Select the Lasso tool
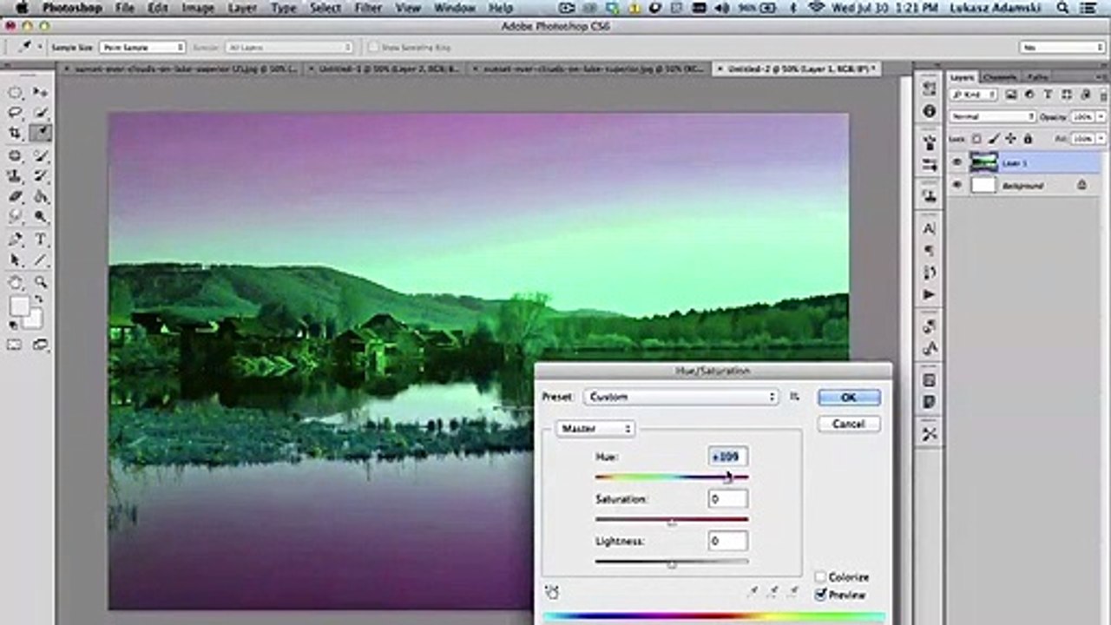This screenshot has width=1111, height=625. (x=16, y=113)
